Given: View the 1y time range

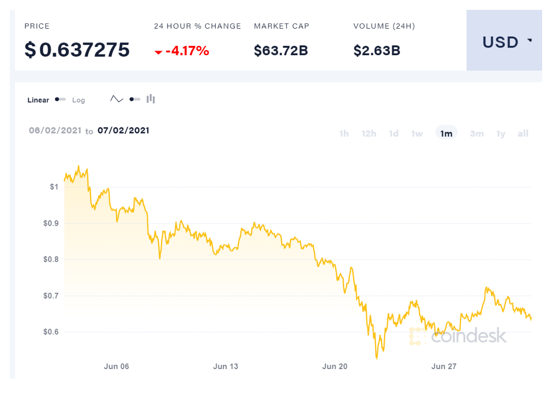Looking at the screenshot, I should tap(501, 134).
